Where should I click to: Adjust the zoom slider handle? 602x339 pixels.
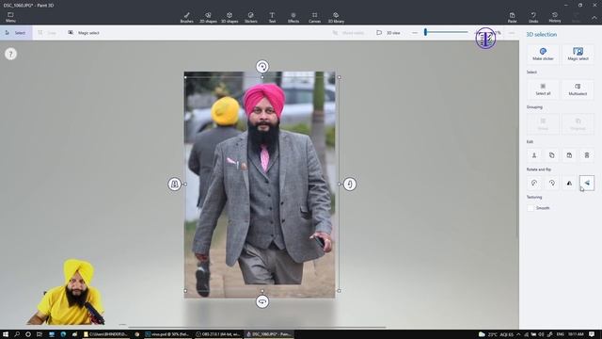coord(425,32)
